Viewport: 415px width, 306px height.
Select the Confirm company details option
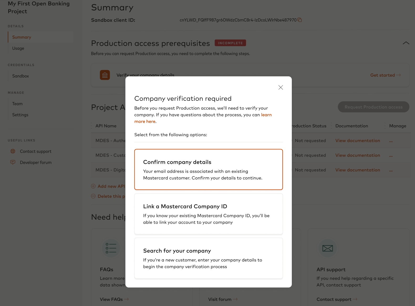coord(208,169)
